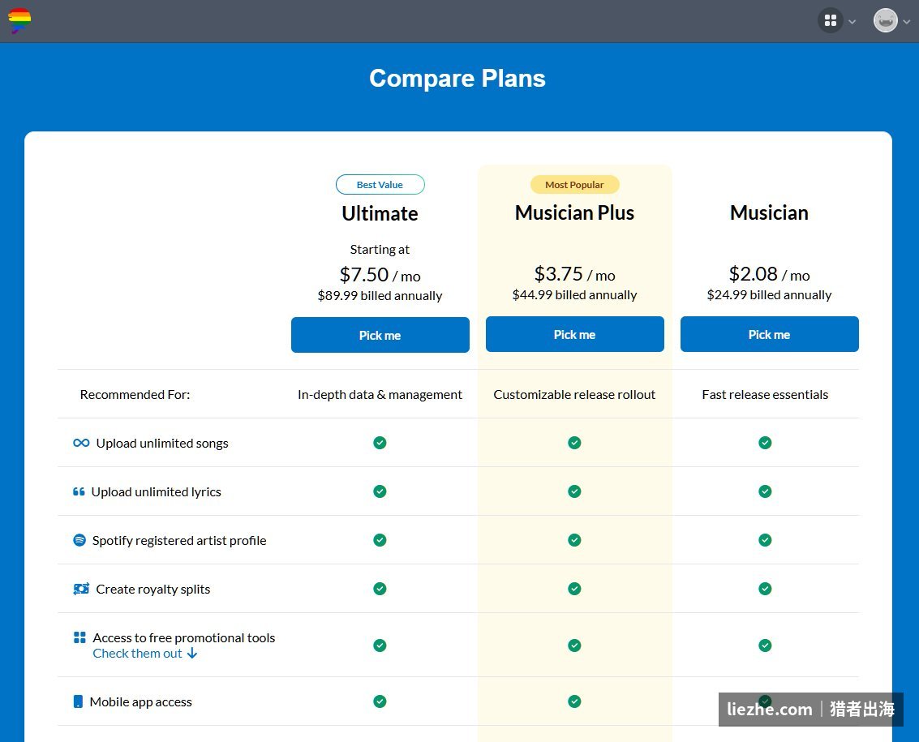Click the grid icon for promotional tools
The width and height of the screenshot is (919, 742).
click(x=79, y=637)
